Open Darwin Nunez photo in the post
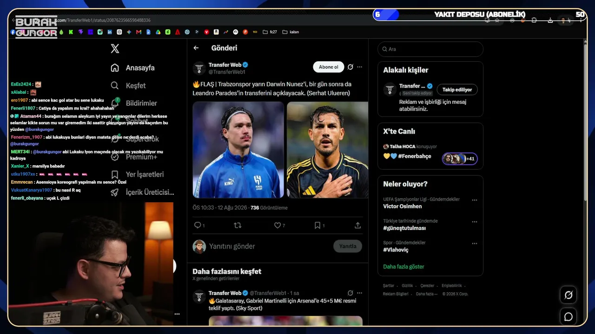The height and width of the screenshot is (334, 595). click(x=238, y=150)
